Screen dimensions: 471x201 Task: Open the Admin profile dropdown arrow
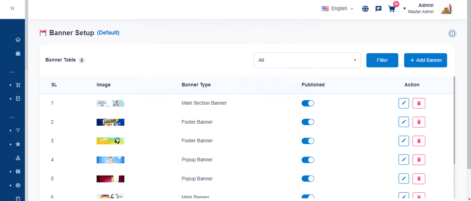(x=404, y=9)
